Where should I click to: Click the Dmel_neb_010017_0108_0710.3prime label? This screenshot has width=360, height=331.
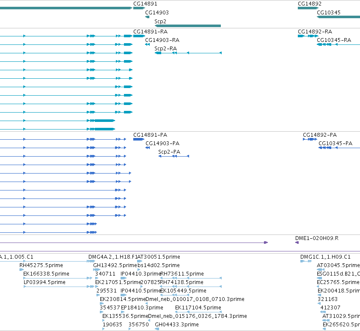coord(195,299)
